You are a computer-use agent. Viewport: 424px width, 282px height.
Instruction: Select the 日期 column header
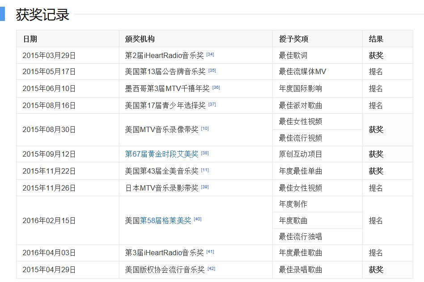click(30, 39)
